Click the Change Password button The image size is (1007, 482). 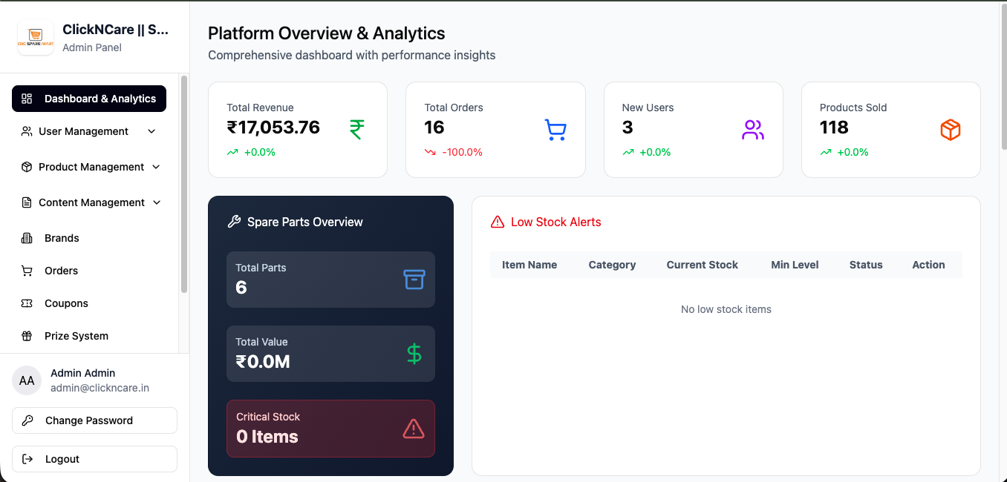coord(94,420)
